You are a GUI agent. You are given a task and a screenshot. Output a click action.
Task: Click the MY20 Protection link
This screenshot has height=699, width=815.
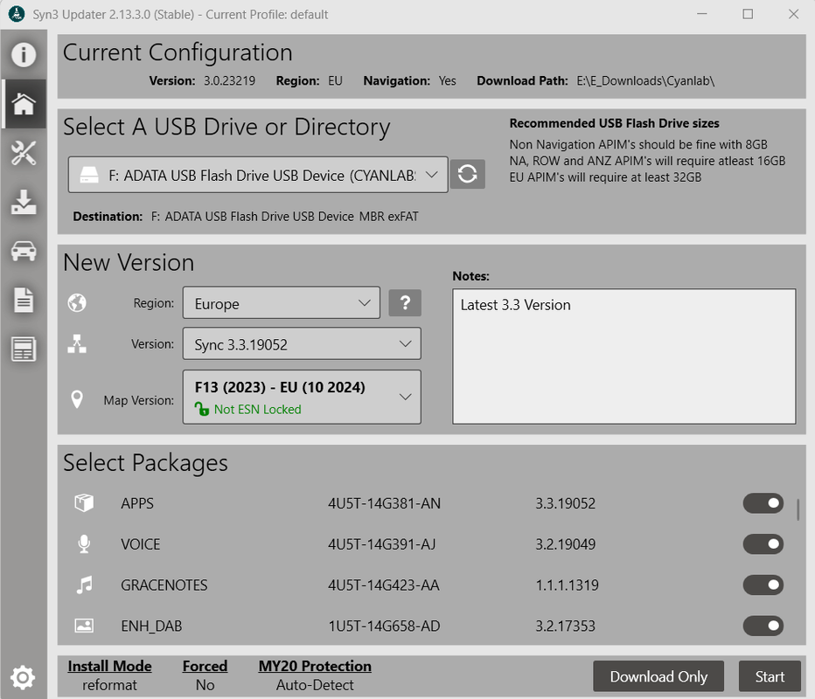315,667
